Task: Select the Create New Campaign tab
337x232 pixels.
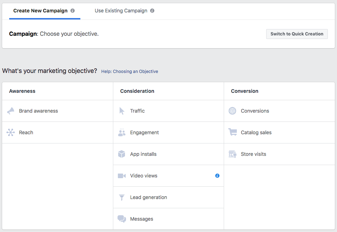Action: coord(40,11)
